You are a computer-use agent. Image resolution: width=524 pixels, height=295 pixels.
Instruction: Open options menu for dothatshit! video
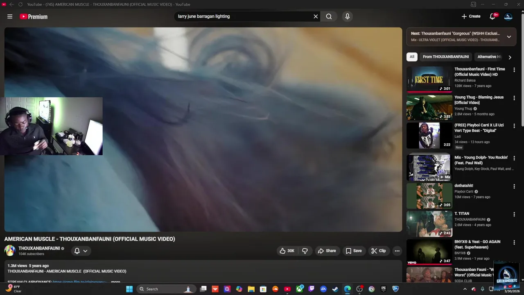(514, 186)
